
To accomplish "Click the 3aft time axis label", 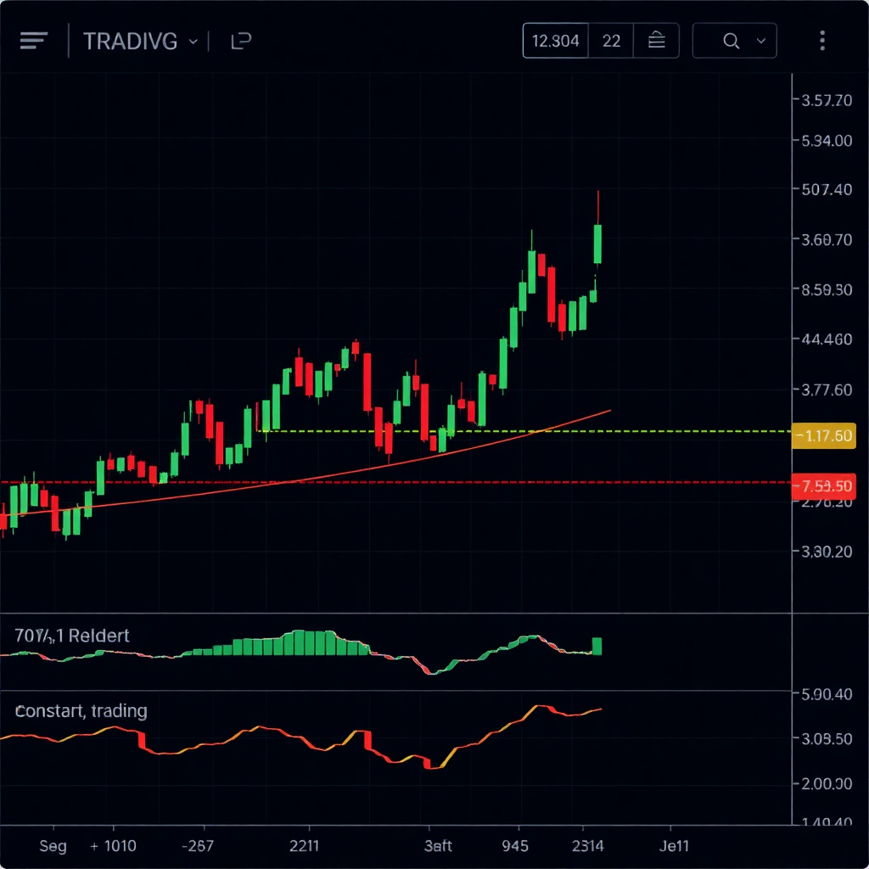I will tap(438, 846).
